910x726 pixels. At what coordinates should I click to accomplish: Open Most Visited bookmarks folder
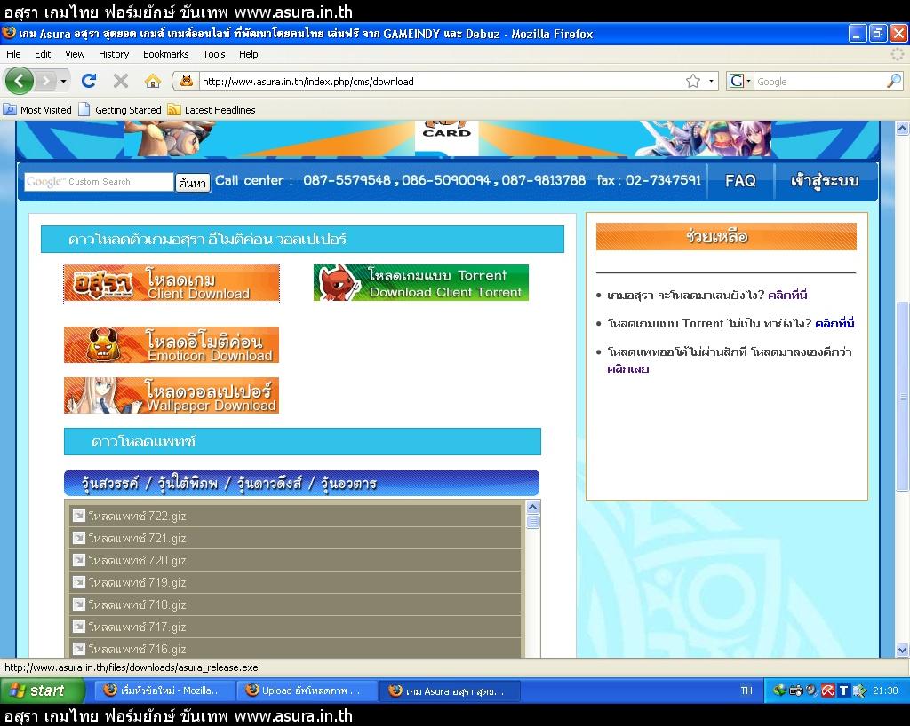[37, 109]
